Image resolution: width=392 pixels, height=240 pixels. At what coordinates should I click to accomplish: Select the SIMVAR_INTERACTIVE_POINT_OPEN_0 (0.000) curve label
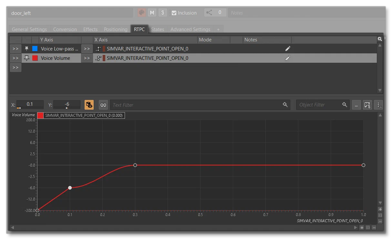click(x=84, y=115)
